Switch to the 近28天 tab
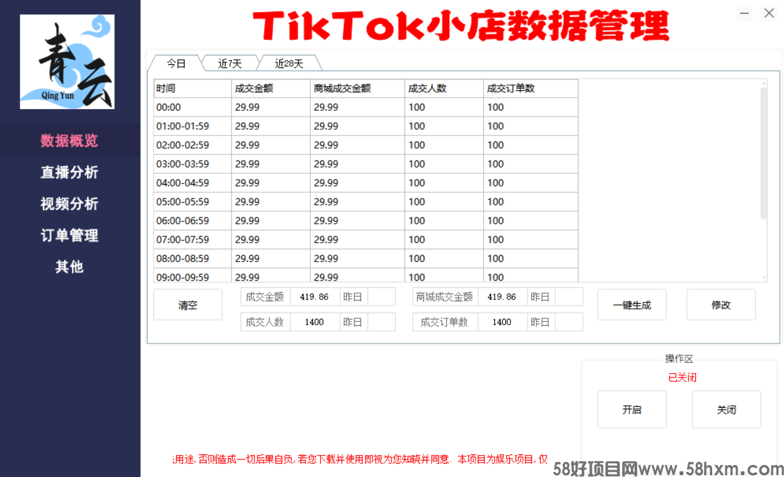Viewport: 784px width, 477px height. coord(289,63)
